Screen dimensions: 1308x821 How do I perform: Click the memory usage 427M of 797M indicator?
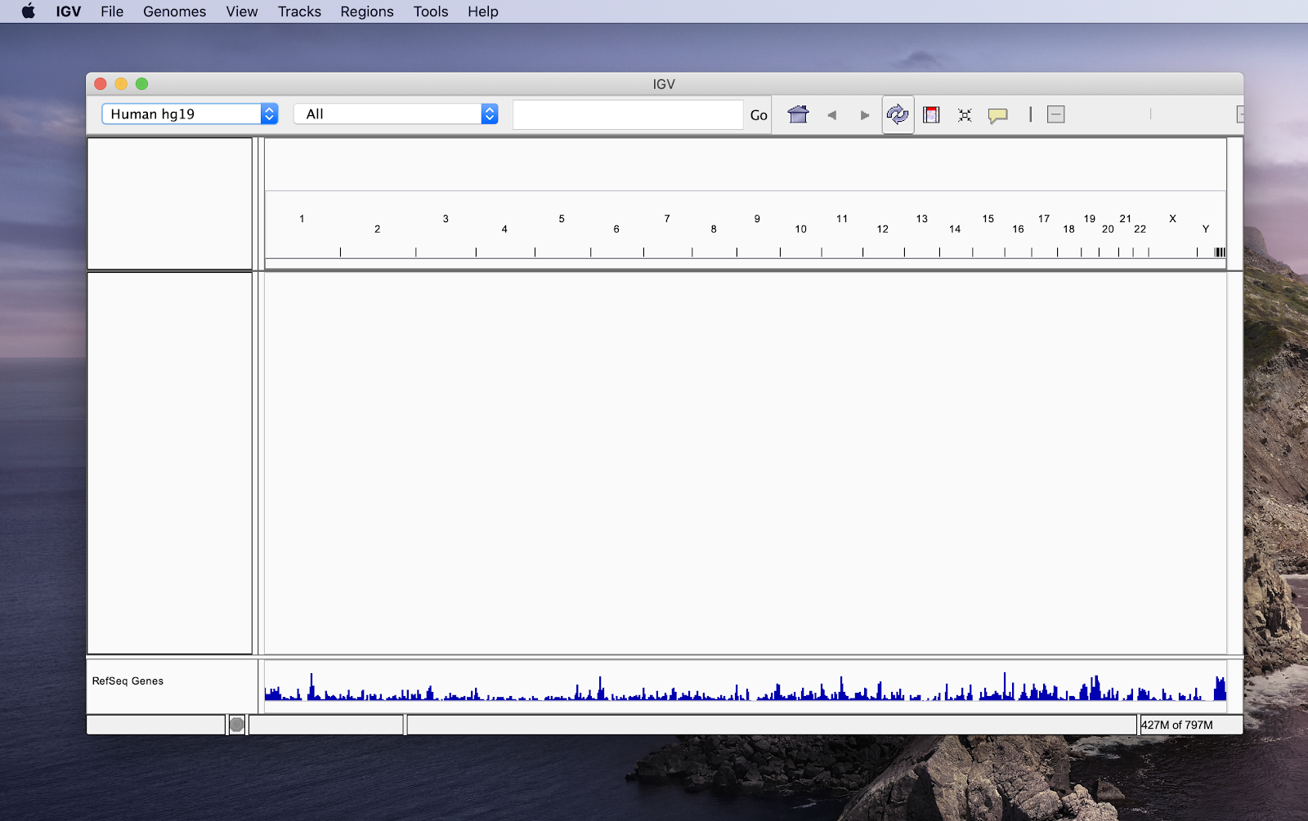tap(1177, 725)
